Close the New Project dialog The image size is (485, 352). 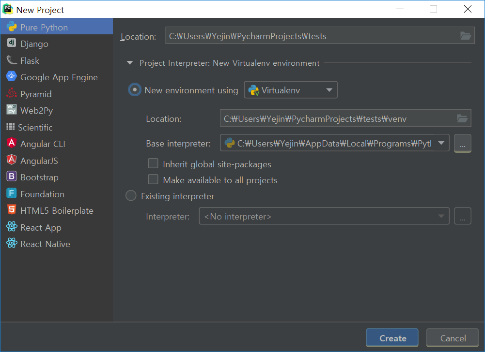pos(468,9)
